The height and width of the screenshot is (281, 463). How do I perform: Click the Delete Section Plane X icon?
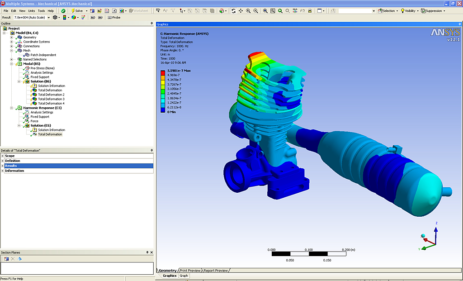click(13, 259)
